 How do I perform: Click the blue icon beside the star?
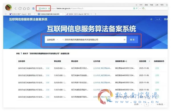tap(33, 9)
